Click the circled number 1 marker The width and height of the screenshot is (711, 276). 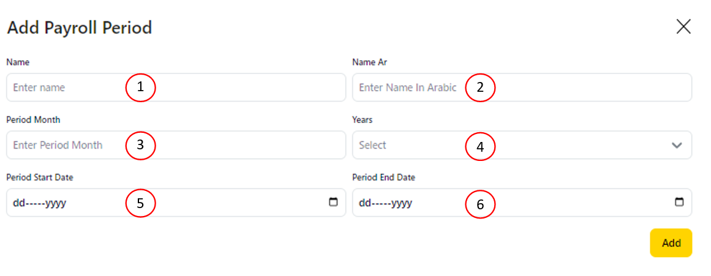click(140, 88)
